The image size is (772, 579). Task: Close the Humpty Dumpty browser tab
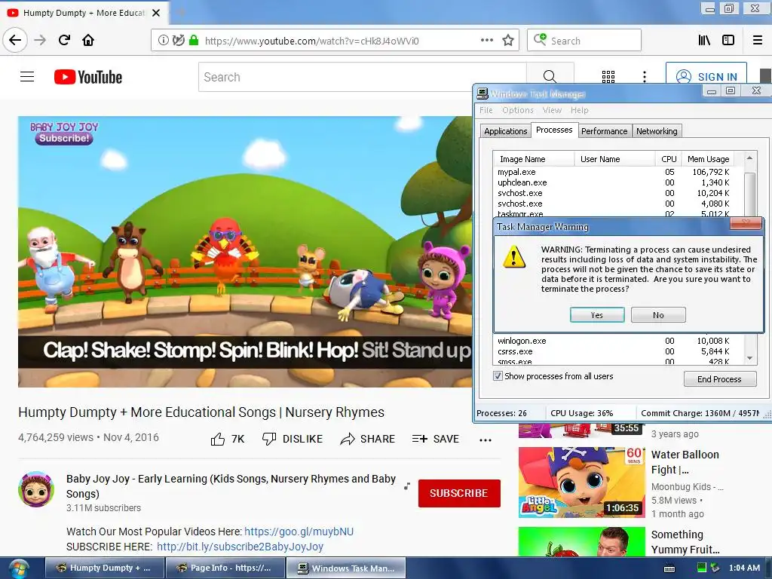coord(156,13)
